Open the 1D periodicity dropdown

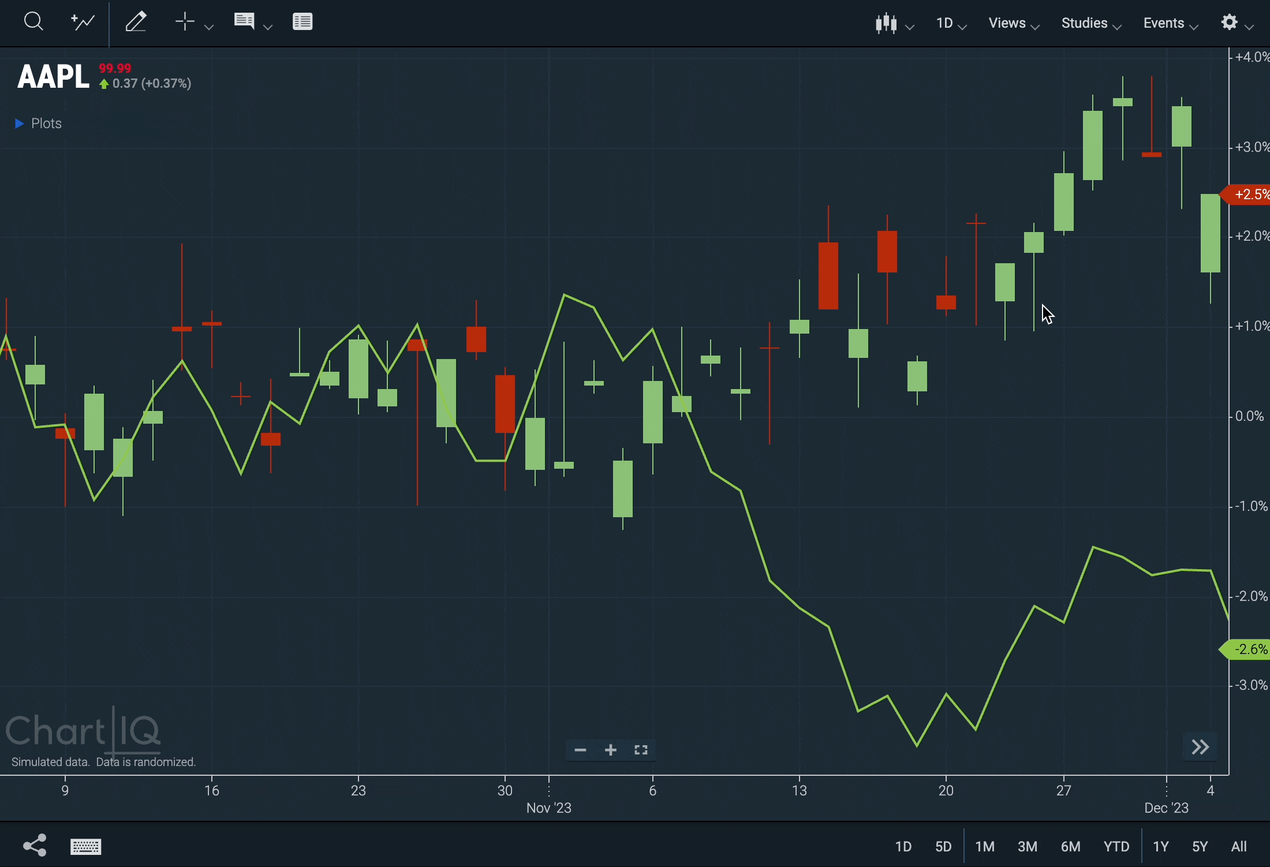[951, 23]
